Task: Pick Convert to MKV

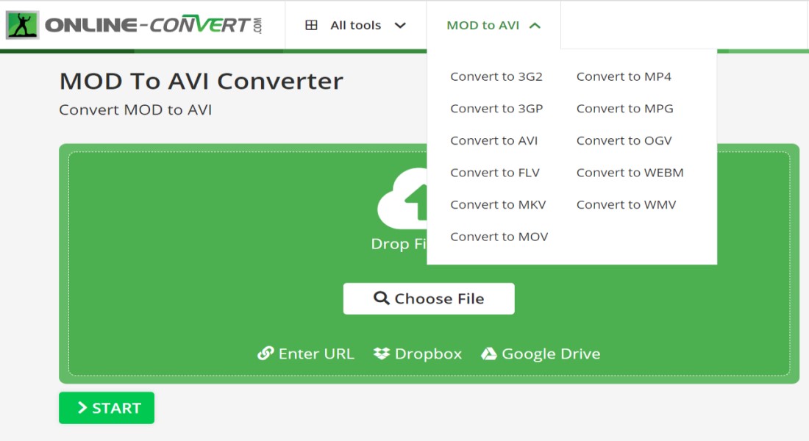Action: pyautogui.click(x=498, y=204)
